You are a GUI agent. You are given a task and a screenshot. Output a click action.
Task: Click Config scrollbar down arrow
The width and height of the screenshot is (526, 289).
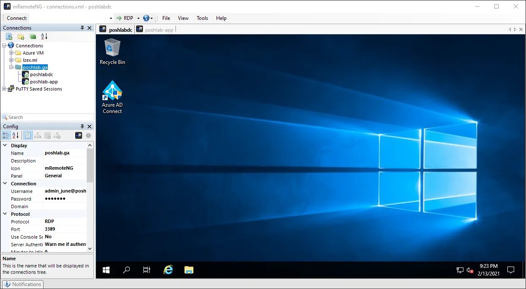[90, 249]
